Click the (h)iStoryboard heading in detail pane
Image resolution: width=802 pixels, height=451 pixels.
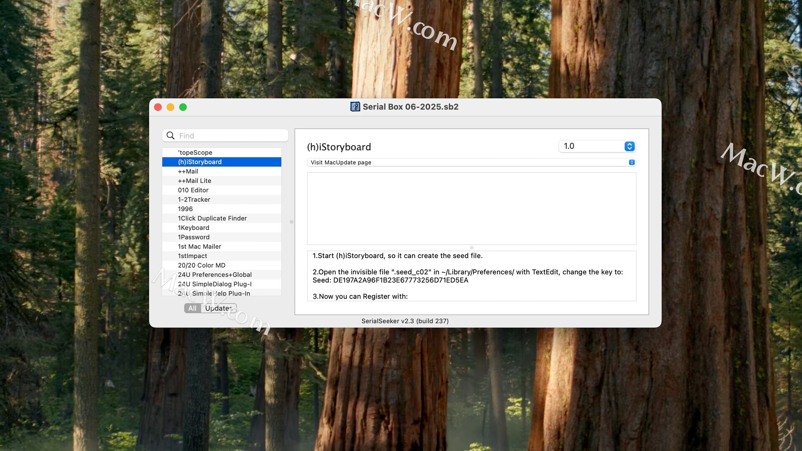(x=339, y=147)
